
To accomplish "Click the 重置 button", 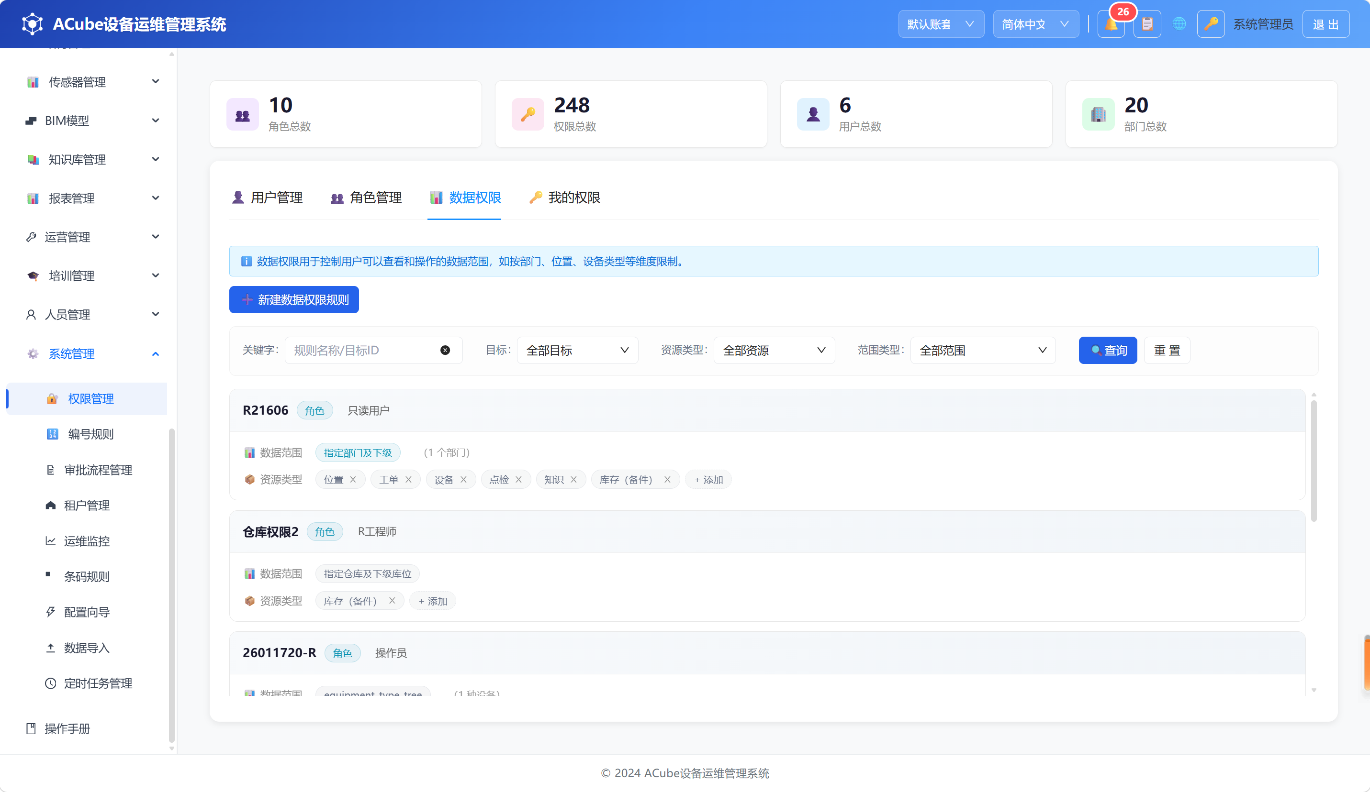I will click(1167, 351).
